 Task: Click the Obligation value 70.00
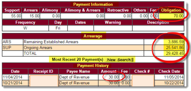point(178,16)
